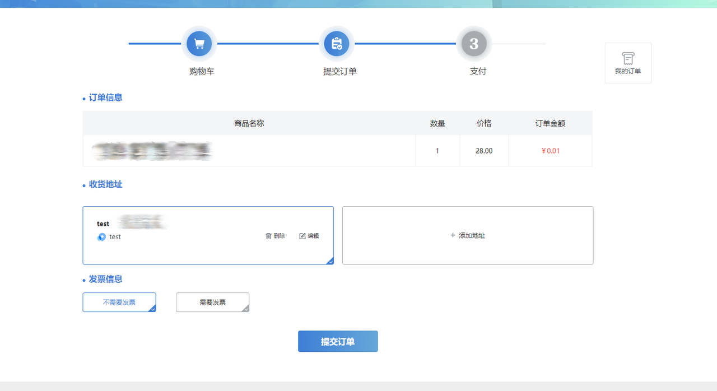This screenshot has height=391, width=717.
Task: Click the bold recipient name test
Action: pyautogui.click(x=103, y=224)
